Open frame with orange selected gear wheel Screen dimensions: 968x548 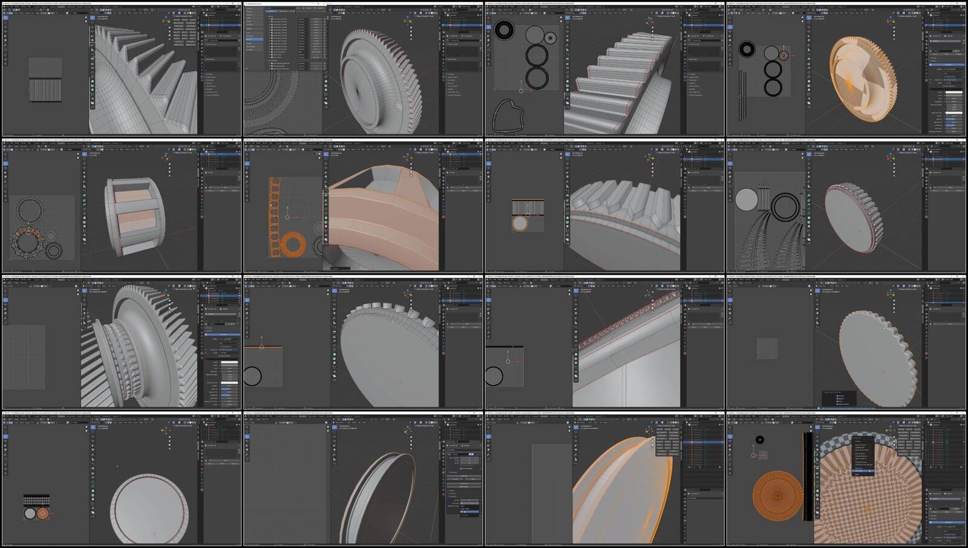coord(846,69)
